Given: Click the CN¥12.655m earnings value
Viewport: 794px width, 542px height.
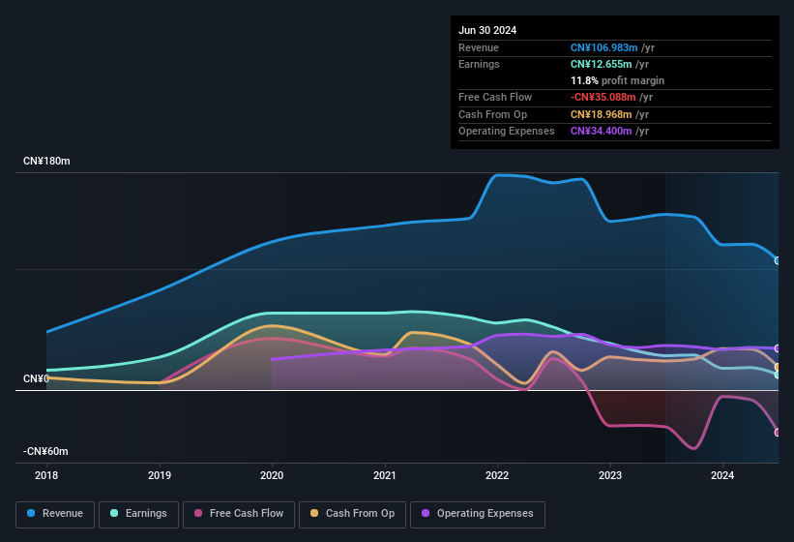Looking at the screenshot, I should 602,64.
